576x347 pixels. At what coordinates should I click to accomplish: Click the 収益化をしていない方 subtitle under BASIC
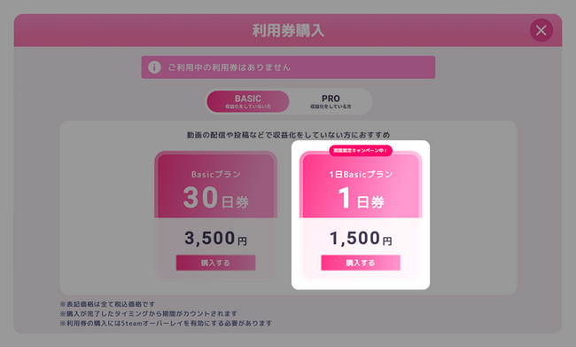coord(248,106)
